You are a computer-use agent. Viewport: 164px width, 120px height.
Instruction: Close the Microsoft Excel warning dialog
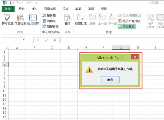135,57
